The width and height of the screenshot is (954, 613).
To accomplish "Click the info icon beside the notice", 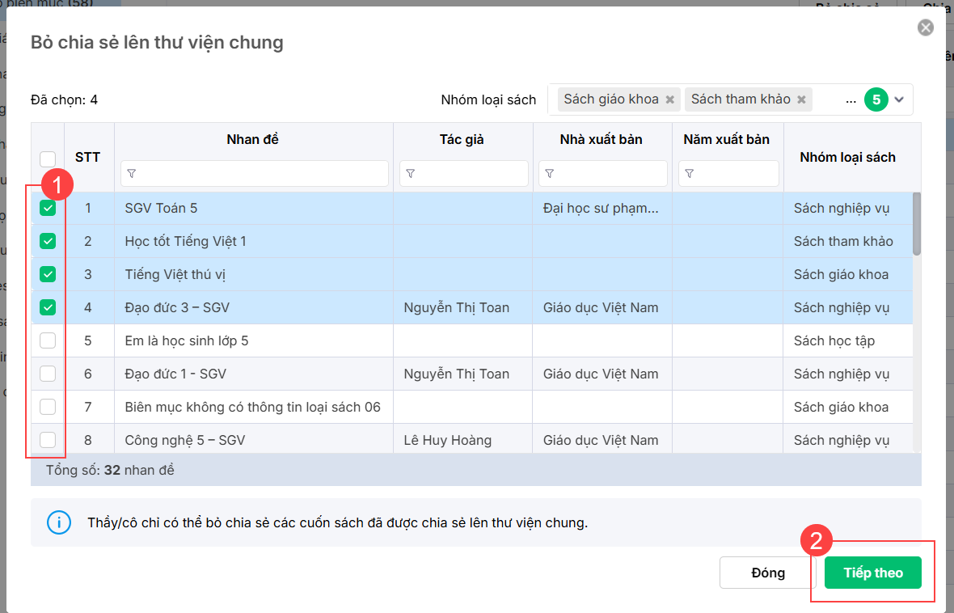I will [59, 522].
